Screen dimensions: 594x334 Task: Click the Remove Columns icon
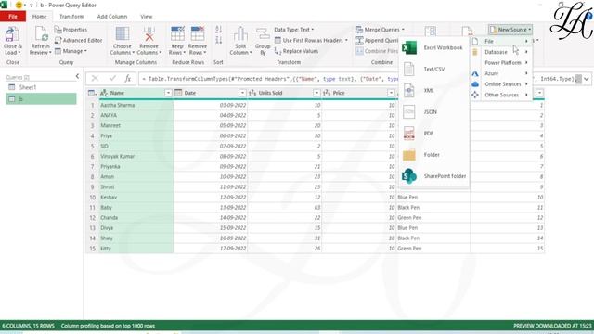[148, 34]
